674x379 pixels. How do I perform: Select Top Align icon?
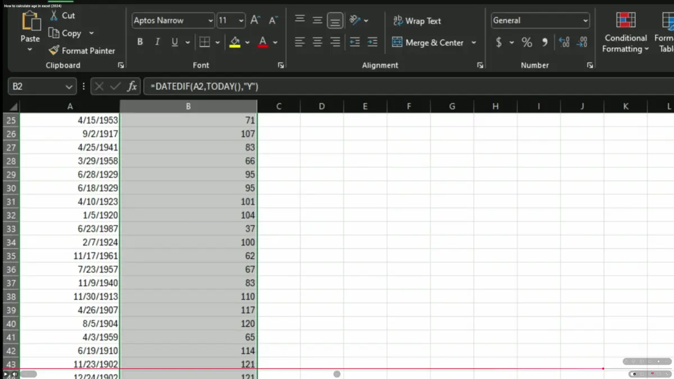click(x=300, y=20)
